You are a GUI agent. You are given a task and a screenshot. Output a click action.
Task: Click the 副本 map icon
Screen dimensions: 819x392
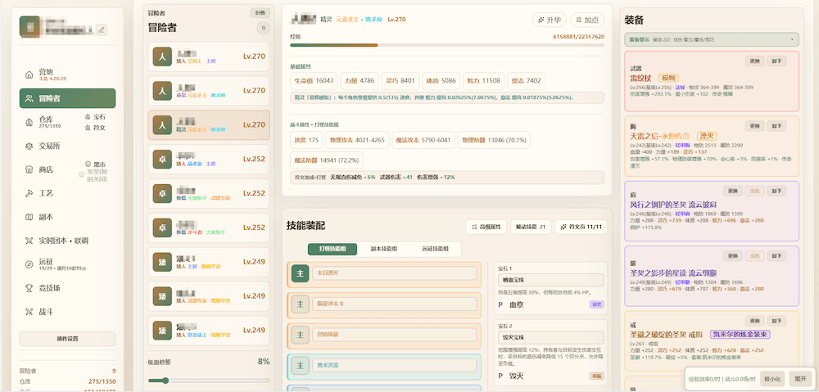pos(29,217)
